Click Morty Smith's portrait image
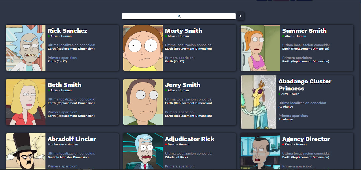This screenshot has width=361, height=170. [143, 48]
